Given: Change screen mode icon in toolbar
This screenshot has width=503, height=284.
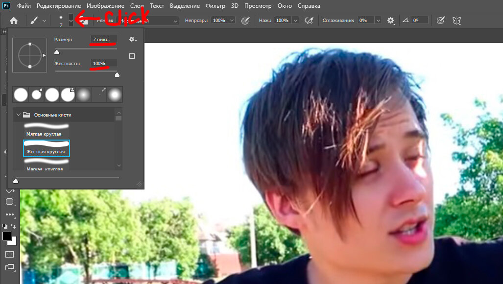Looking at the screenshot, I should (x=10, y=267).
